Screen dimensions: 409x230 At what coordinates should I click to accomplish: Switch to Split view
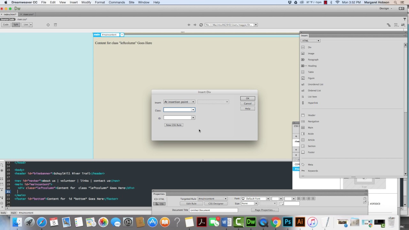pyautogui.click(x=16, y=25)
